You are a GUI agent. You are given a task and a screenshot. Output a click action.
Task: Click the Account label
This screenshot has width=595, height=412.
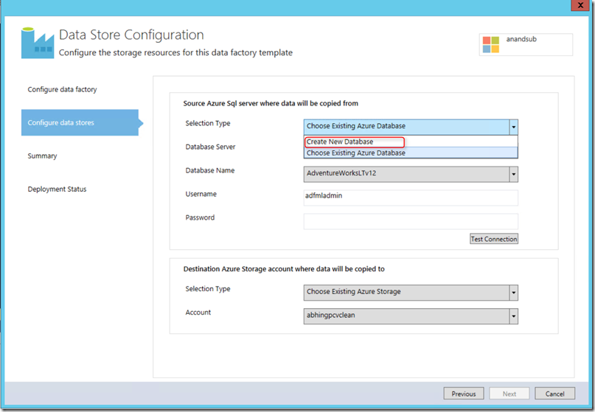click(198, 313)
